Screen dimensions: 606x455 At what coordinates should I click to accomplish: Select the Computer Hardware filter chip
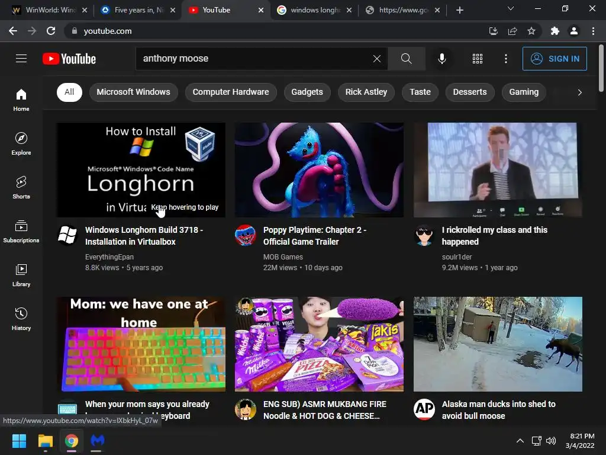(x=231, y=92)
